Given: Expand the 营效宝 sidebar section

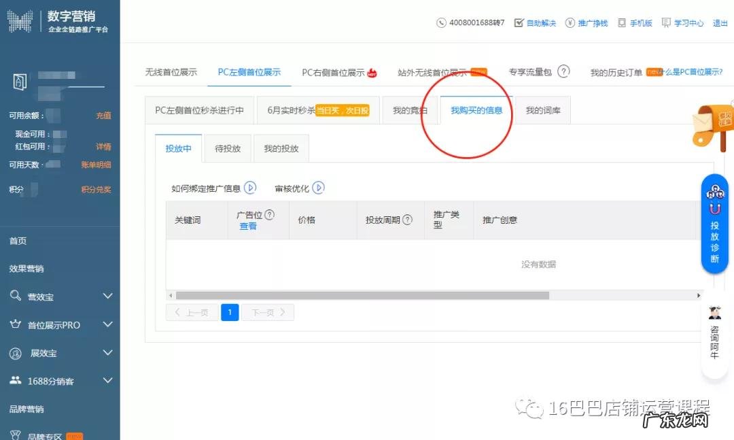Looking at the screenshot, I should 107,297.
